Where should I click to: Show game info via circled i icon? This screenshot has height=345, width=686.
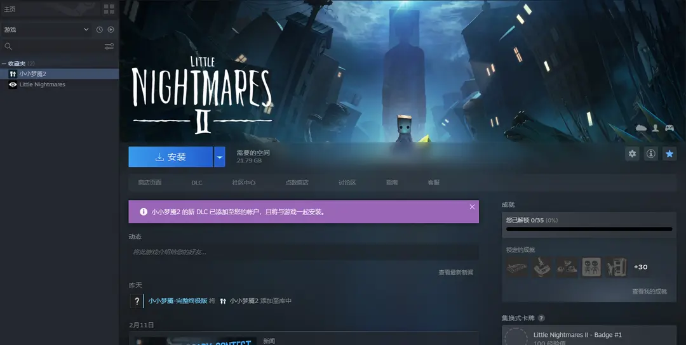tap(651, 153)
